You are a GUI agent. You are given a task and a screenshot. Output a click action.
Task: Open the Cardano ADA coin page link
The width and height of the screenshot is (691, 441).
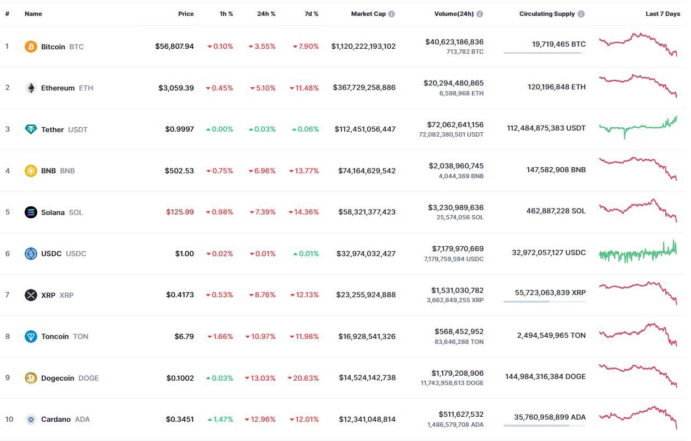click(58, 419)
